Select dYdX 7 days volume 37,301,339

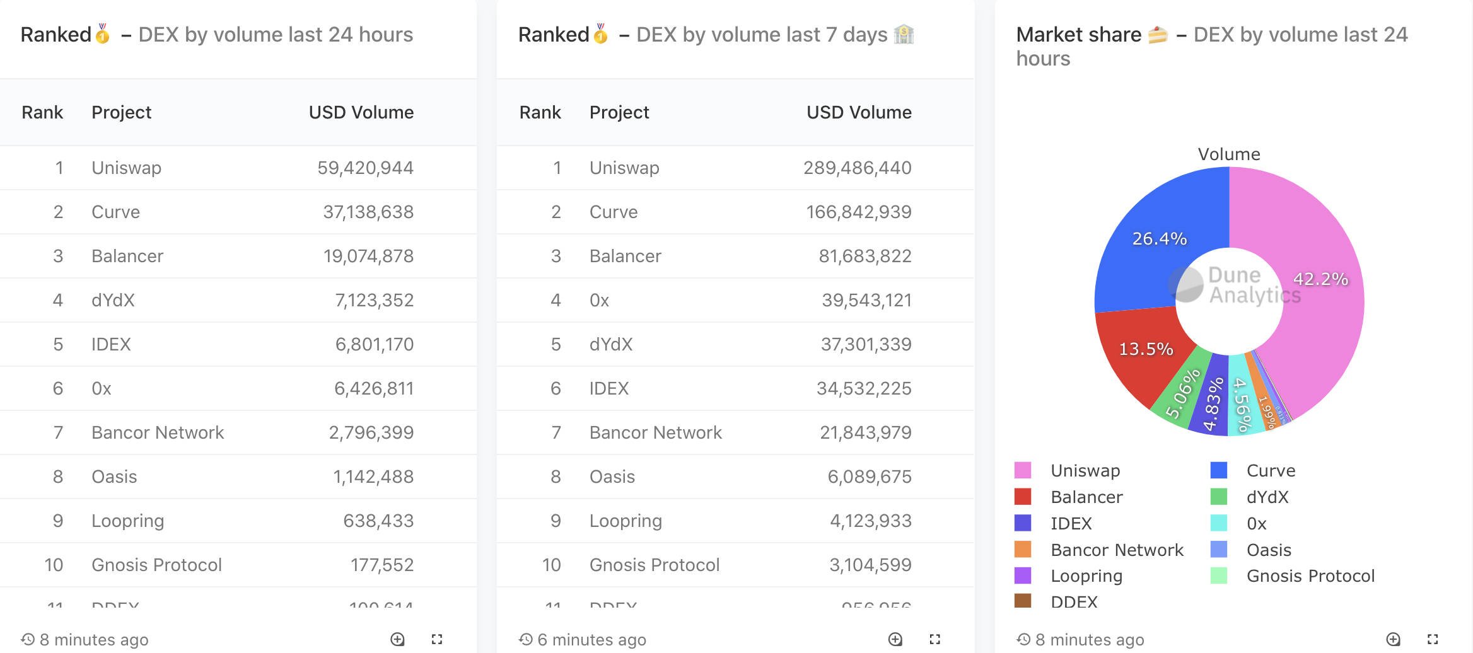(866, 344)
